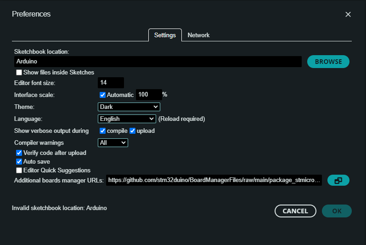The height and width of the screenshot is (245, 366).
Task: Click the Sketchbook location text field
Action: [x=158, y=62]
